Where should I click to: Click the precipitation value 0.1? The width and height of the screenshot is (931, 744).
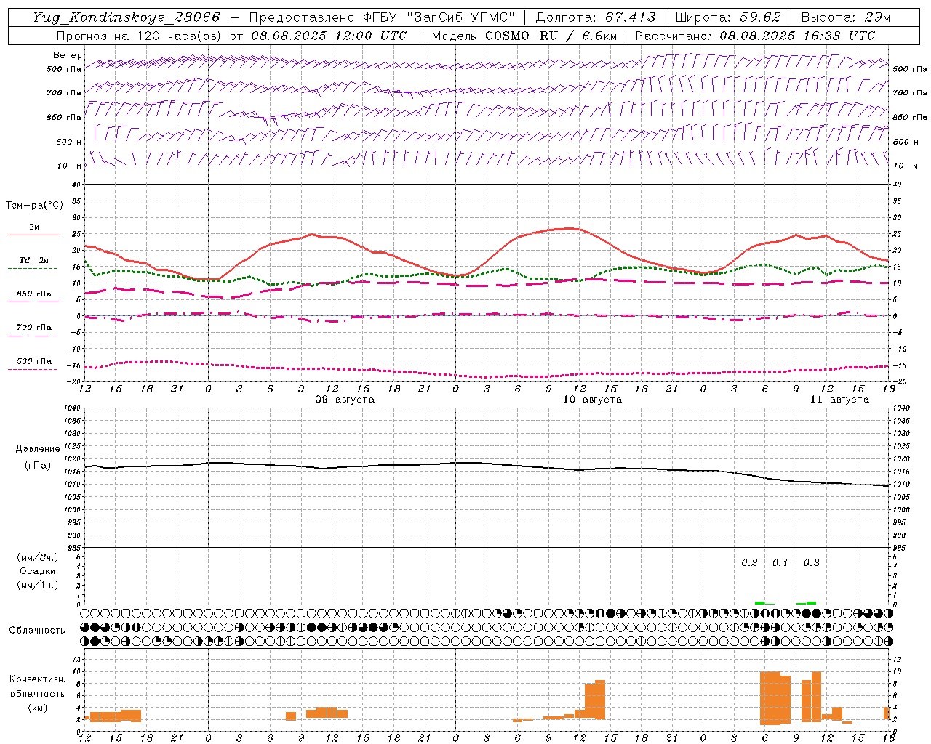pos(780,563)
